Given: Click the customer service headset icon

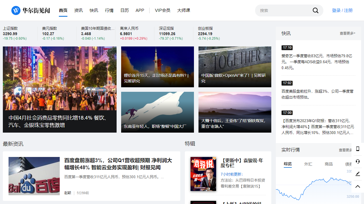Looking at the screenshot, I should click(358, 161).
